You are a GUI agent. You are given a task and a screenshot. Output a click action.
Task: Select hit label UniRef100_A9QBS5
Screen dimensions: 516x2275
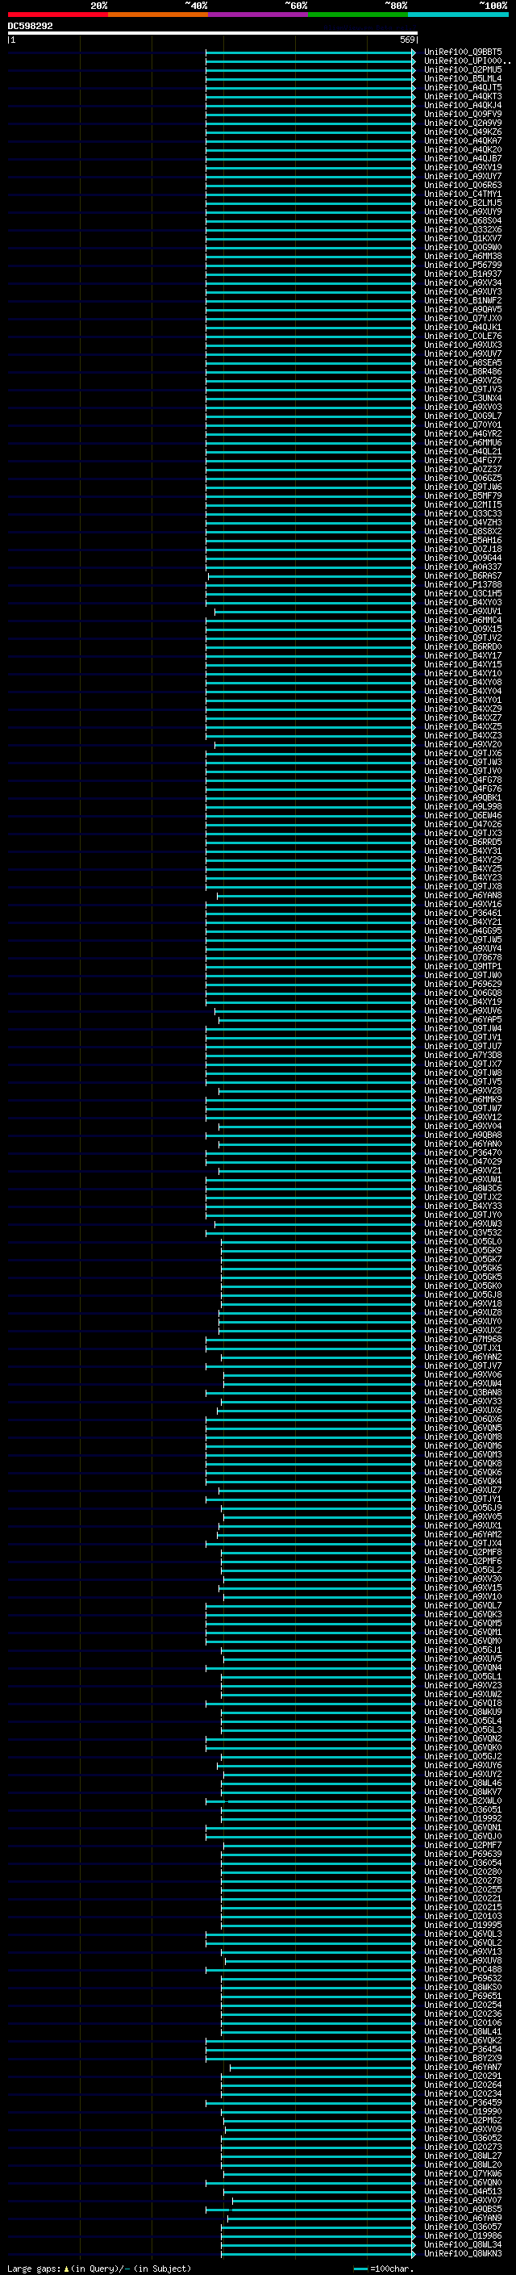pos(463,2210)
